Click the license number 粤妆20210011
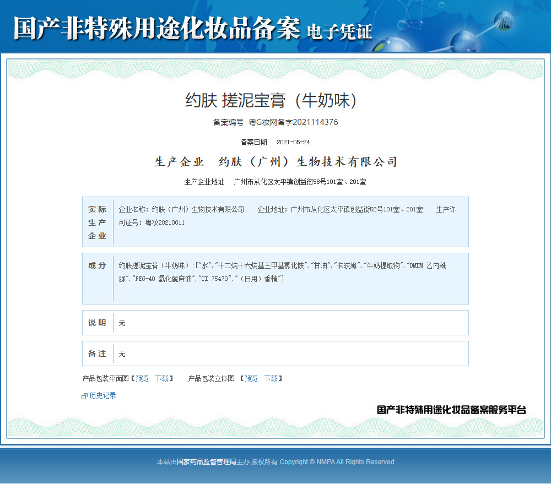Screen dimensions: 551x484 (165, 222)
